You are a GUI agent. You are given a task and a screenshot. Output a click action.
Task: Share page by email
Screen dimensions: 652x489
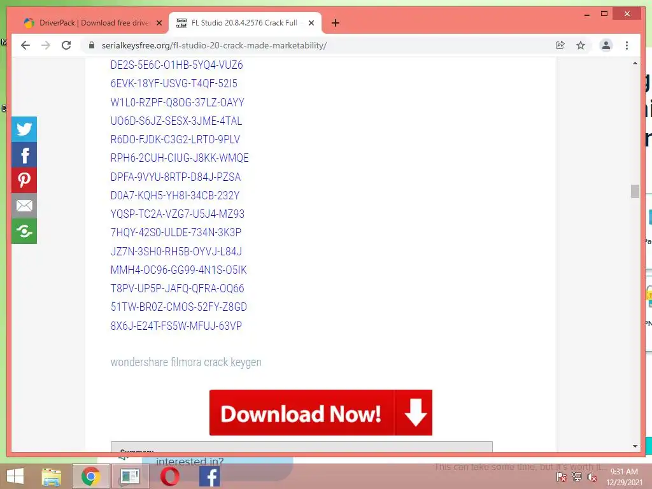click(x=24, y=206)
